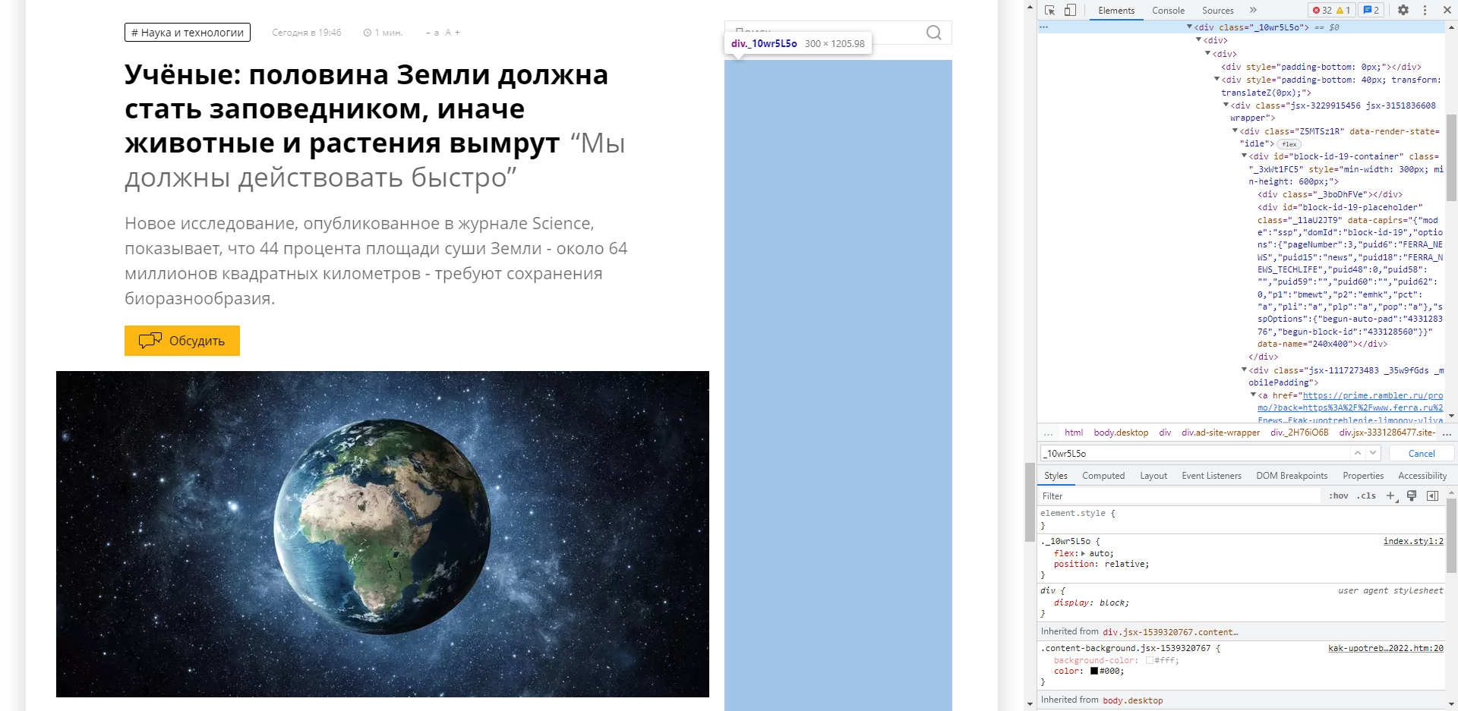Open the Issues panel showing 2 issues

[1370, 10]
